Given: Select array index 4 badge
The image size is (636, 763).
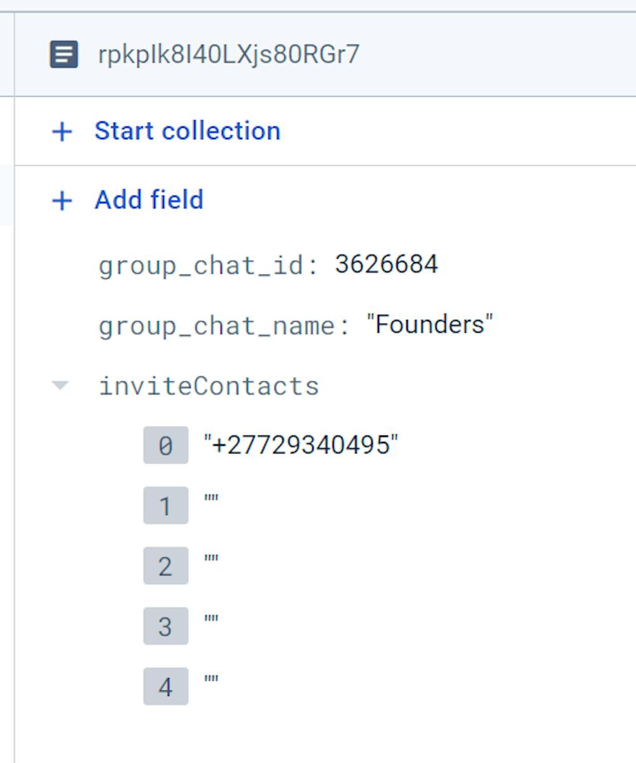Looking at the screenshot, I should [x=165, y=687].
